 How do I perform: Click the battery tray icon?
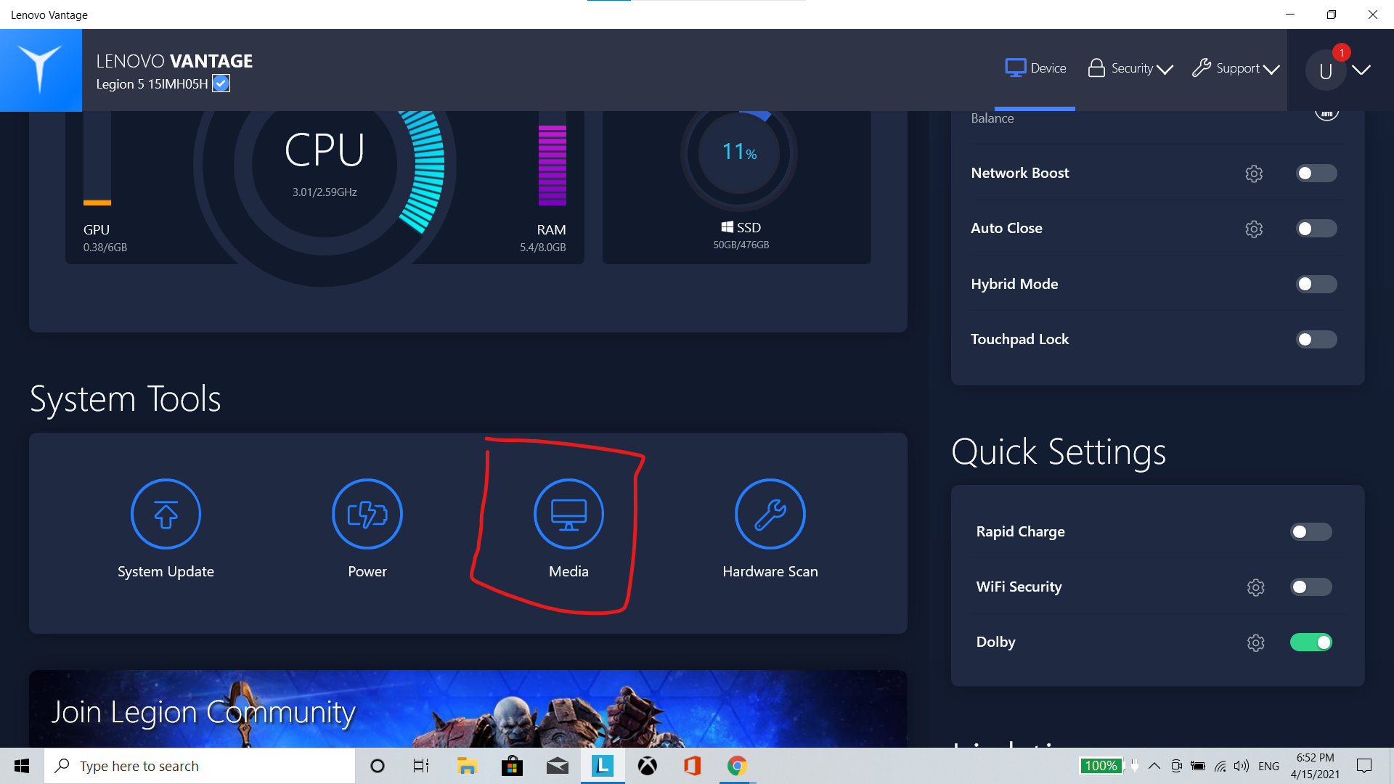pos(1199,766)
